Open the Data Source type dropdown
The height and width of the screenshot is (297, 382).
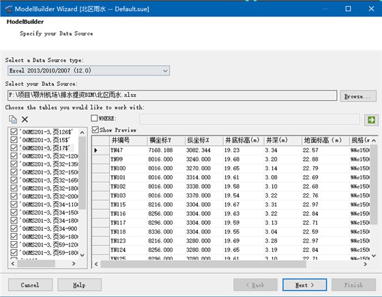tap(89, 71)
